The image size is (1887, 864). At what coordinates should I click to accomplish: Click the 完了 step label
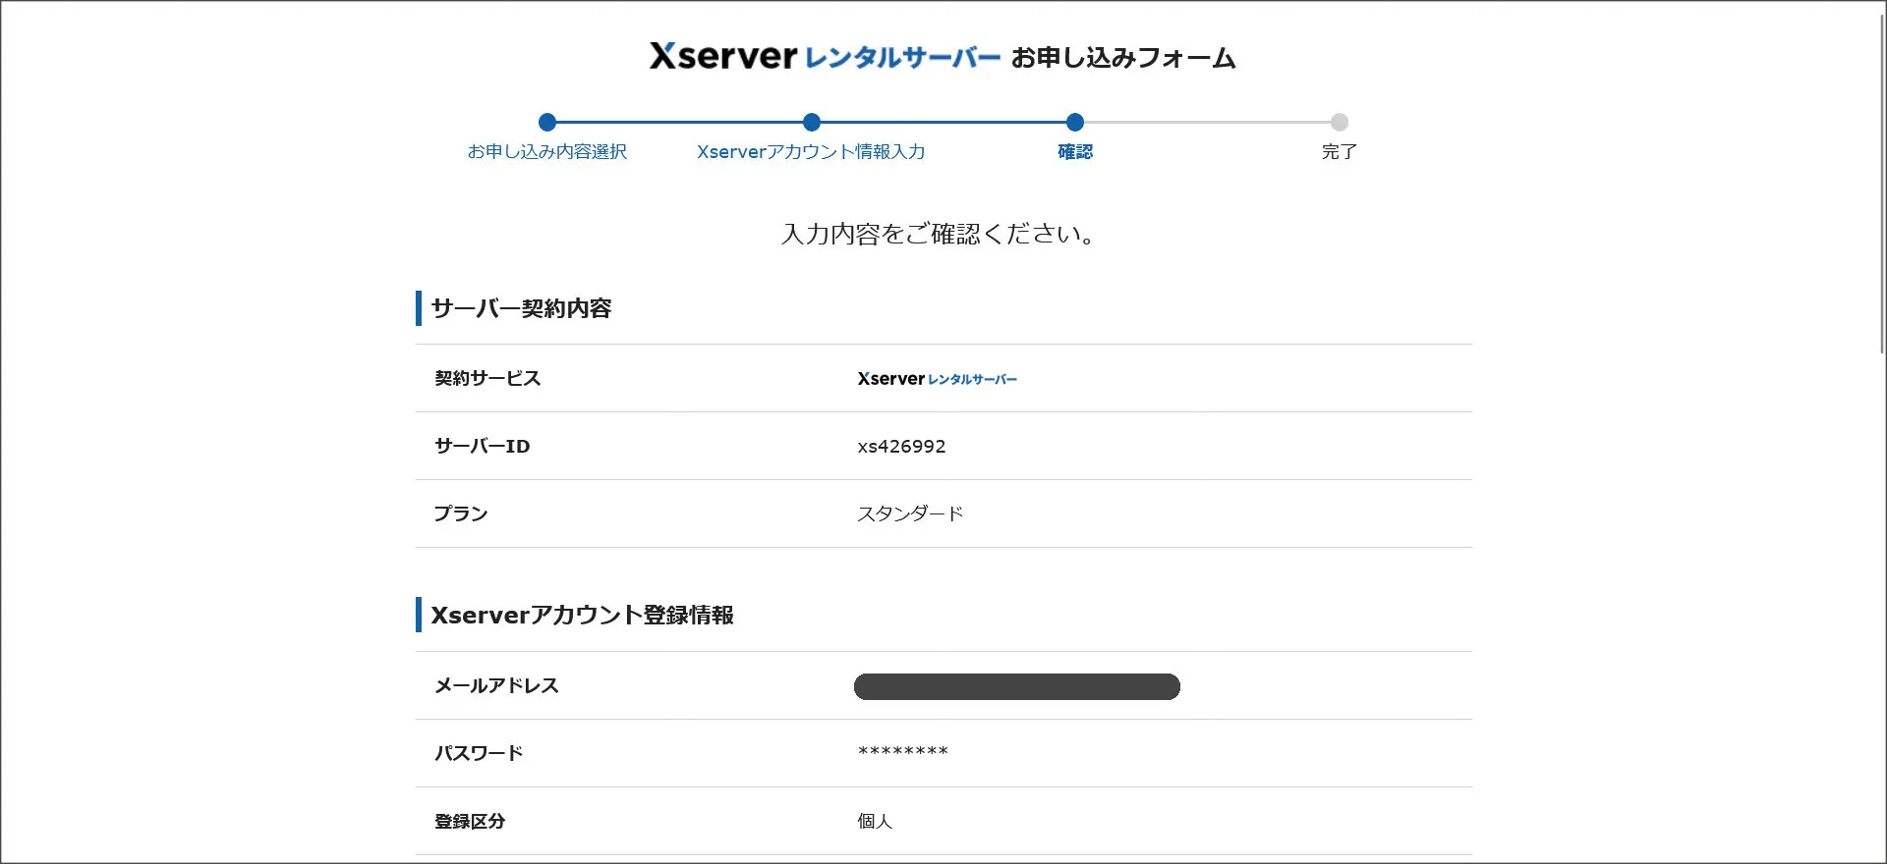(1340, 151)
